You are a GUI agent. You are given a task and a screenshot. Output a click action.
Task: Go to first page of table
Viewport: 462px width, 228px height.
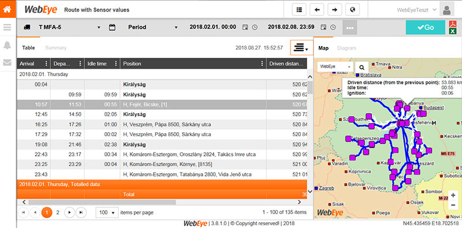pyautogui.click(x=24, y=212)
